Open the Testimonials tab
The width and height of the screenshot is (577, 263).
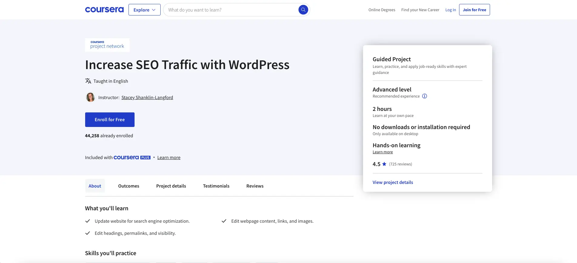coord(216,186)
